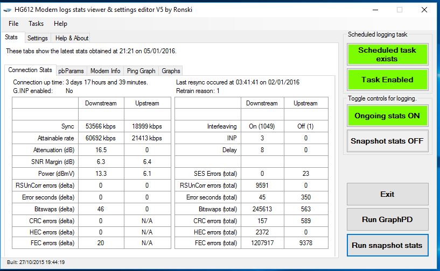
Task: Switch to the Settings tab
Action: point(38,38)
